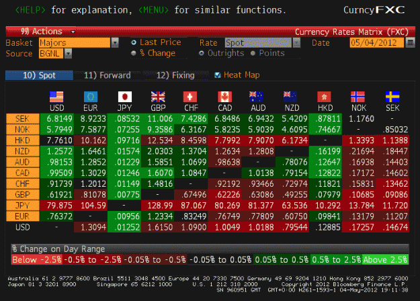Click the <HELP> link text
Screen dimensions: 420x301
tap(30, 10)
